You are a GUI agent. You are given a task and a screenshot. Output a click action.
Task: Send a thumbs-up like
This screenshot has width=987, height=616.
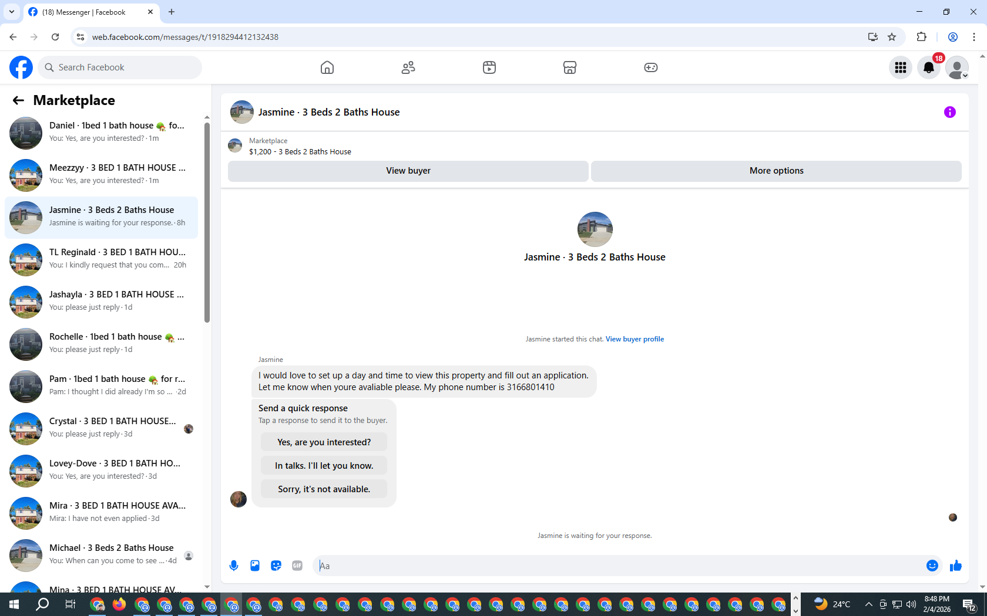coord(956,566)
